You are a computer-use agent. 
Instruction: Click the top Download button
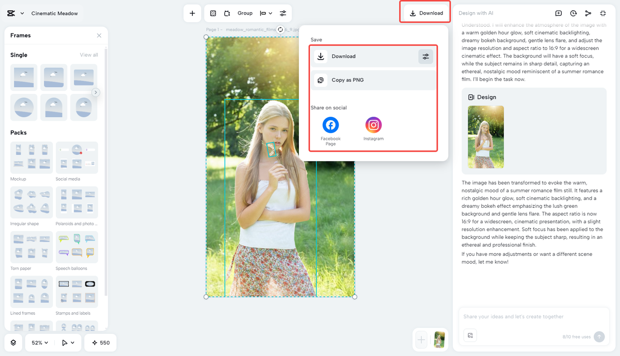pos(426,13)
